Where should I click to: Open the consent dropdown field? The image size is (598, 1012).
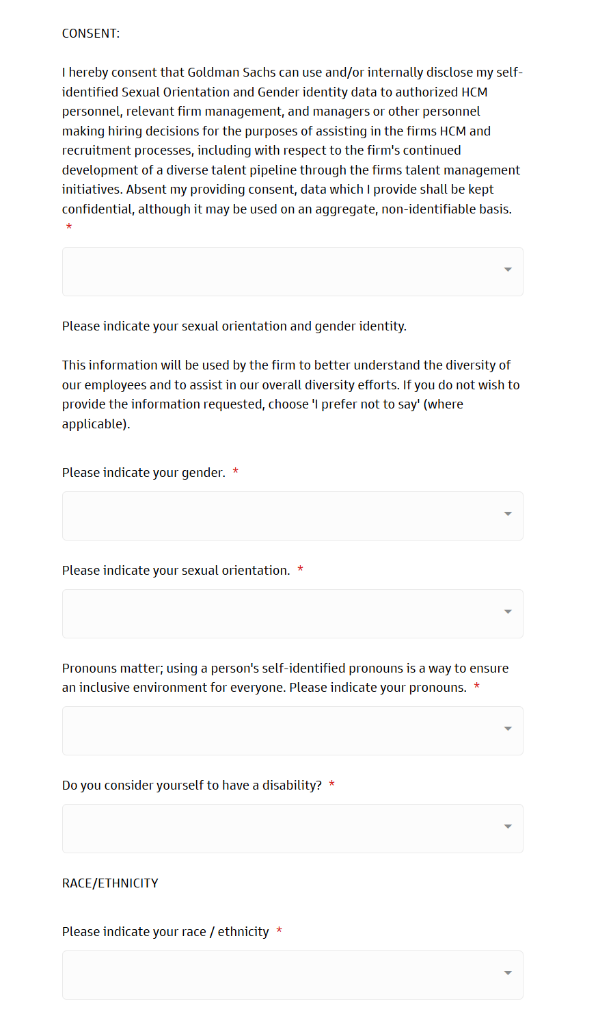coord(293,272)
